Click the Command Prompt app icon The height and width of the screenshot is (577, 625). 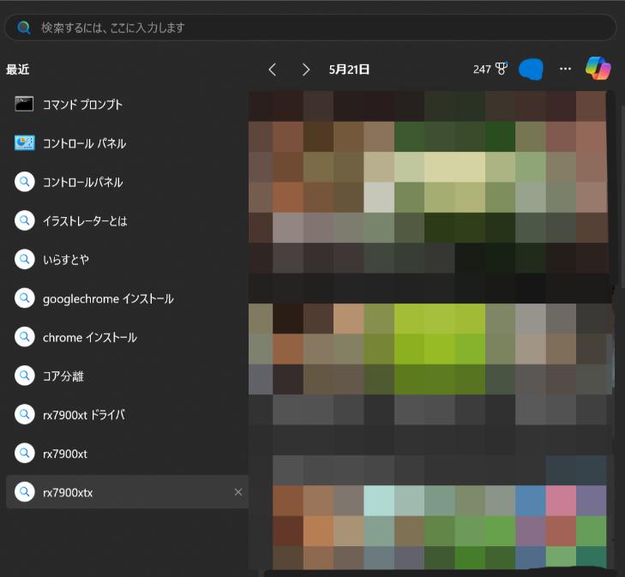click(24, 105)
